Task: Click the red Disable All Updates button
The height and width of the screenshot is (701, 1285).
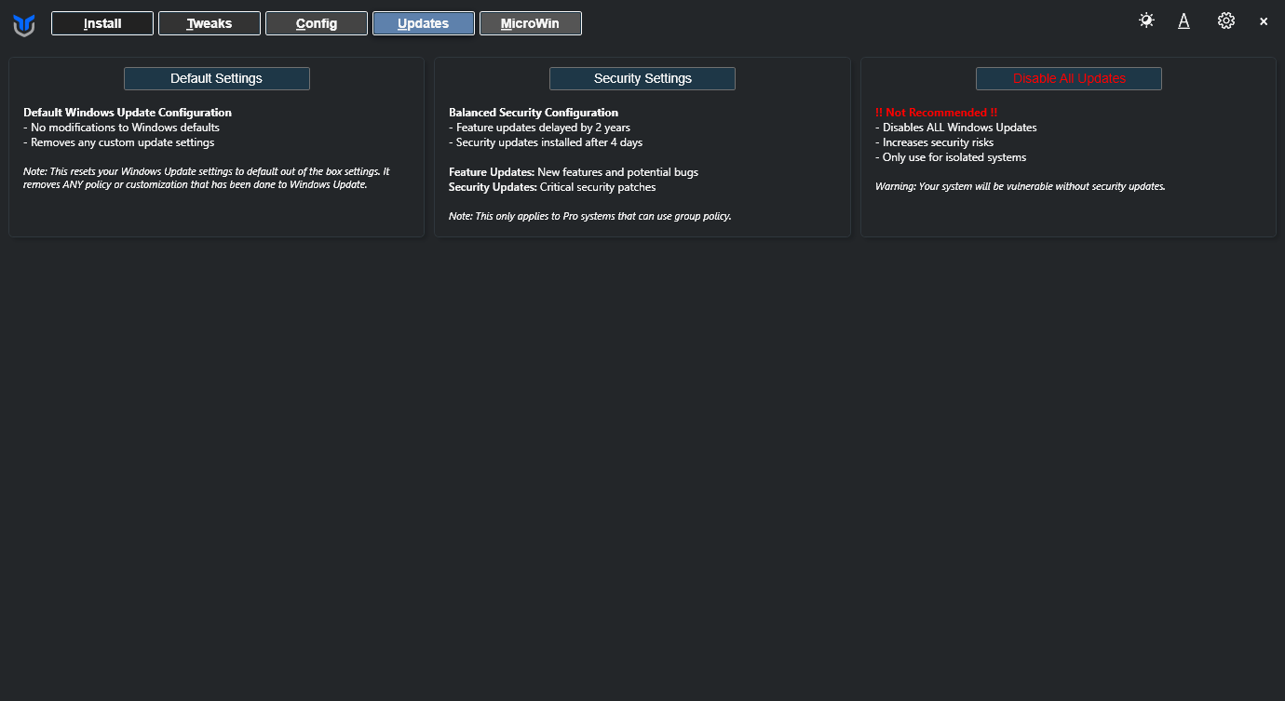Action: (1069, 79)
